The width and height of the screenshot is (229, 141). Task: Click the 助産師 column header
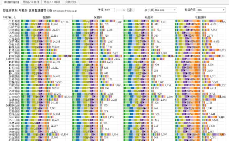pyautogui.click(x=149, y=17)
